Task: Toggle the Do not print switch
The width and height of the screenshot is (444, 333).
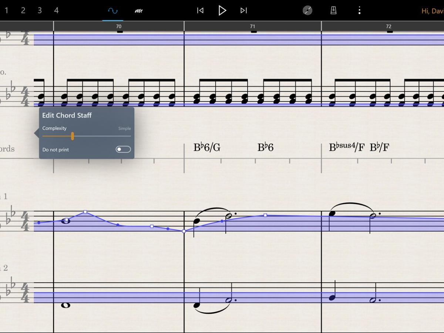Action: pos(123,149)
